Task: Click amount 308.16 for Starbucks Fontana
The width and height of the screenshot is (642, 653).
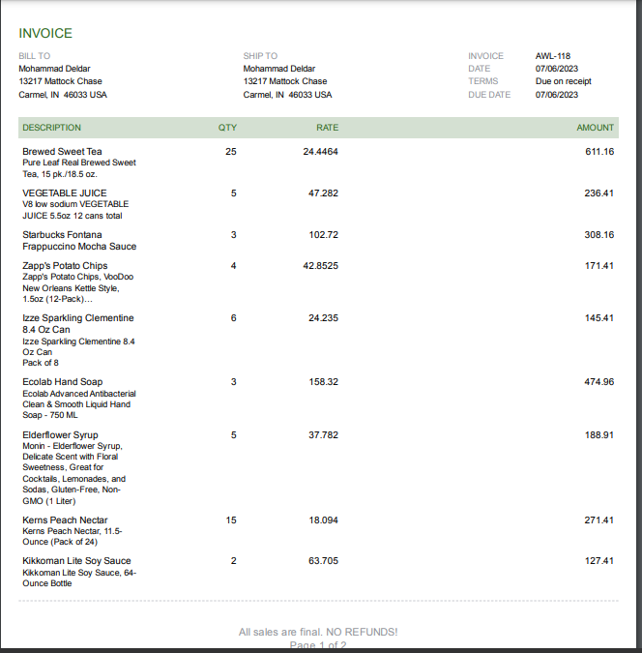Action: 599,235
